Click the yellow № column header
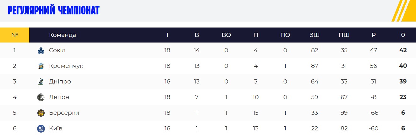 coord(14,35)
